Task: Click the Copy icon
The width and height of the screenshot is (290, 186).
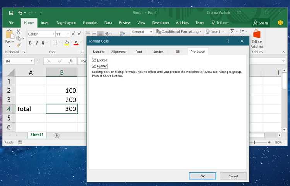Action: coord(19,38)
